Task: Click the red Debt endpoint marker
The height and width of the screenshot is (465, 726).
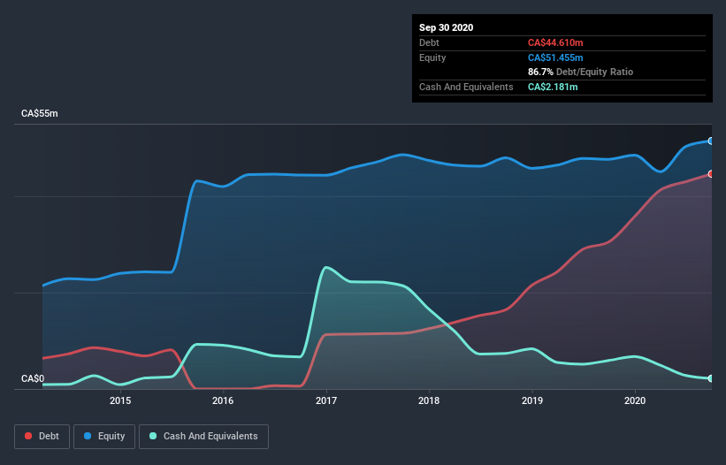Action: pyautogui.click(x=711, y=174)
